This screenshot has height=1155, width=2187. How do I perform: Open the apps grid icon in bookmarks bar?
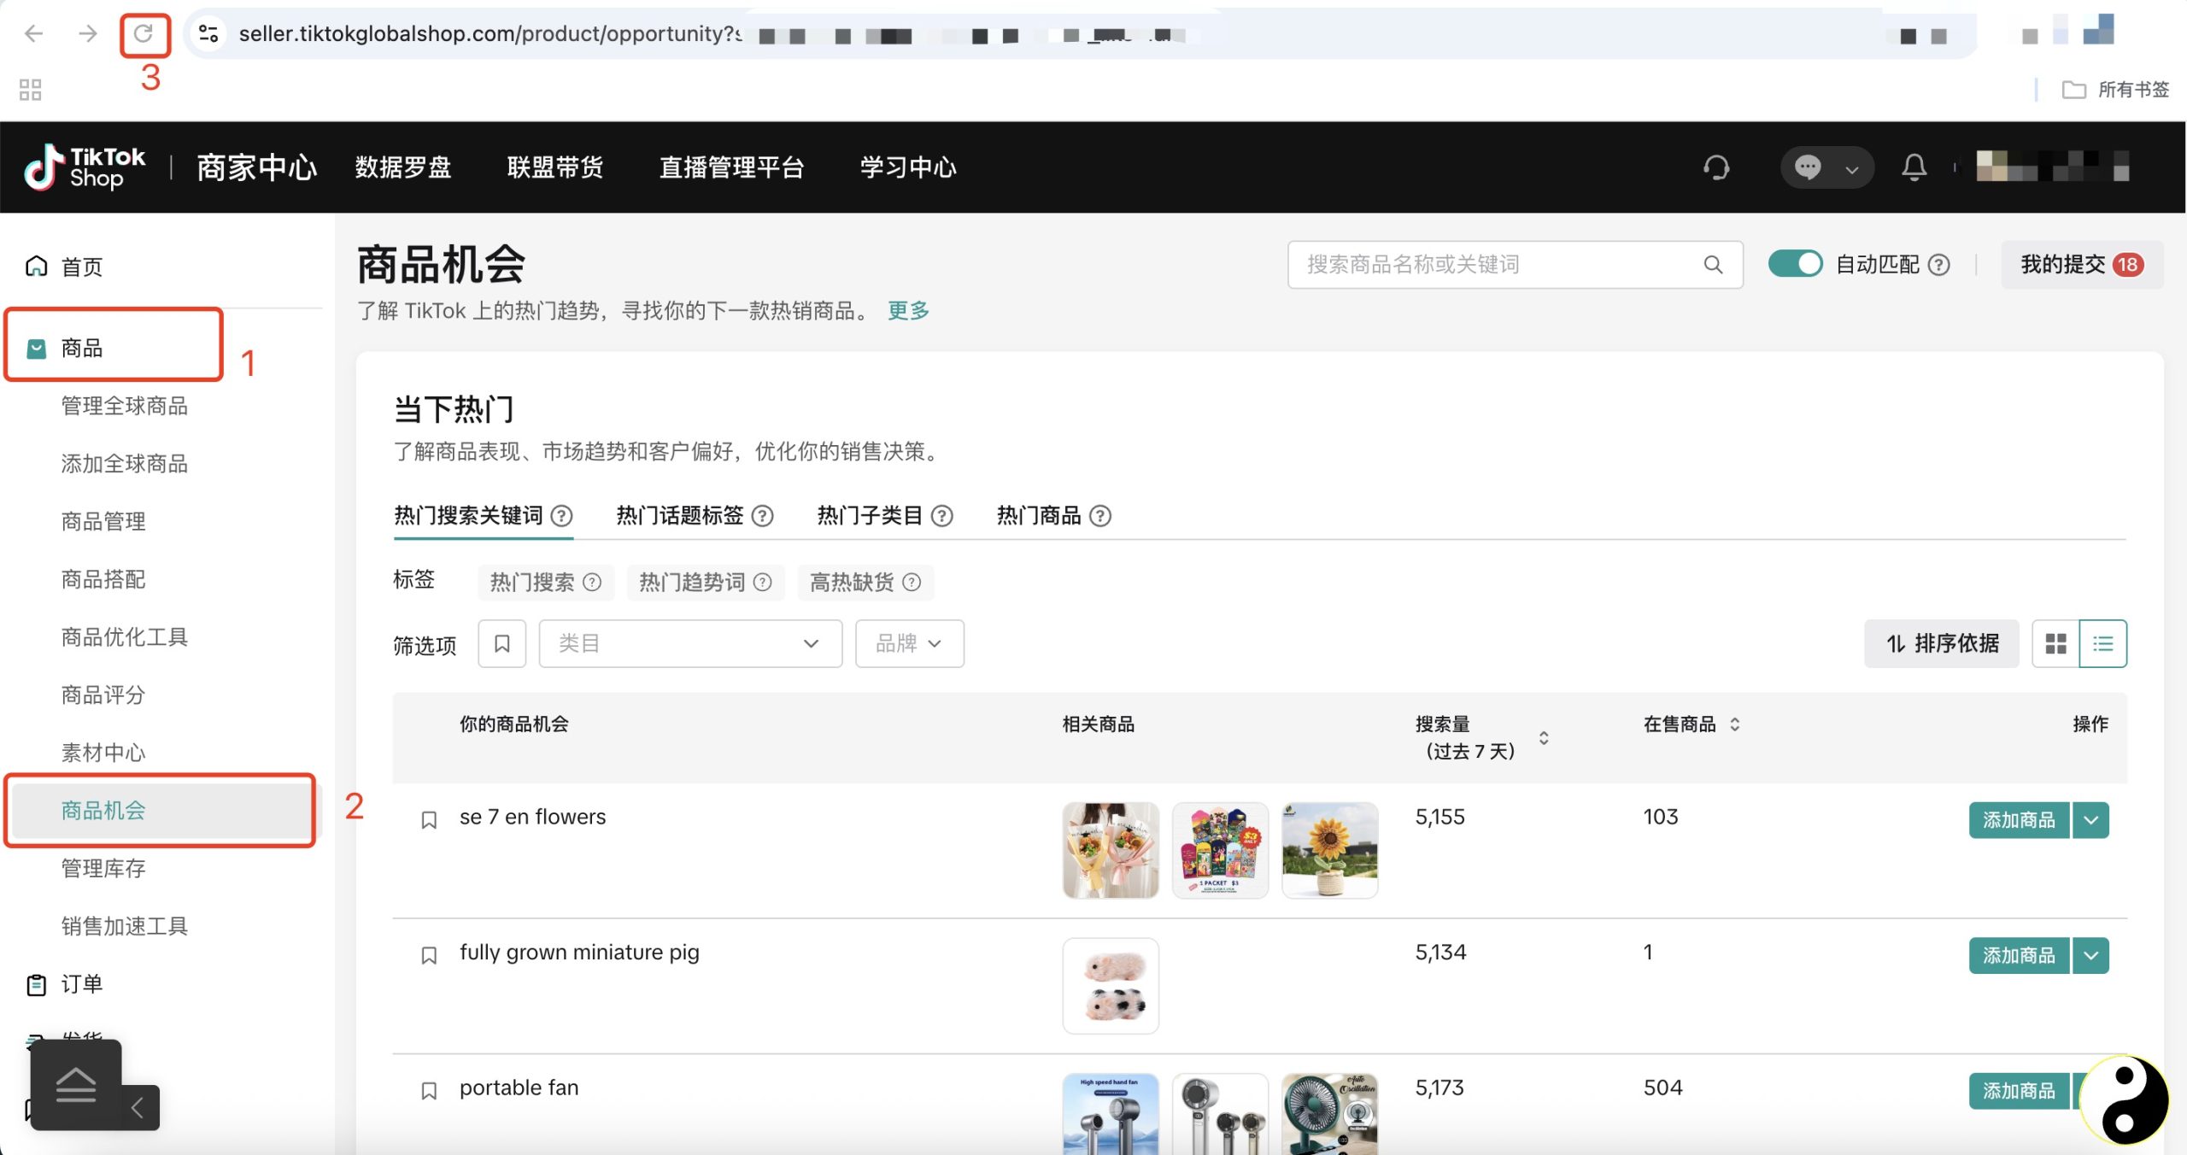click(30, 90)
